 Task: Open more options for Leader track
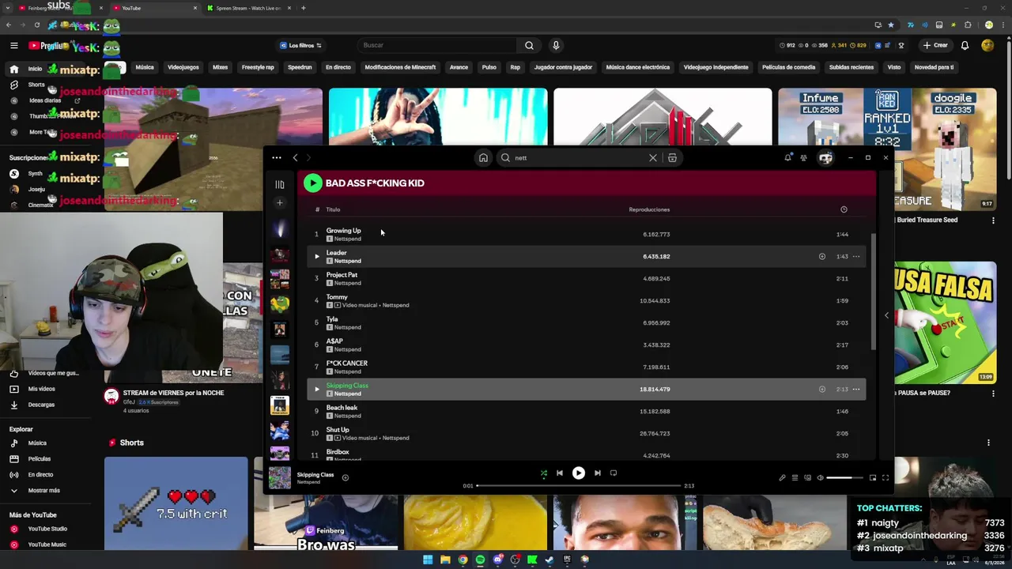coord(856,256)
